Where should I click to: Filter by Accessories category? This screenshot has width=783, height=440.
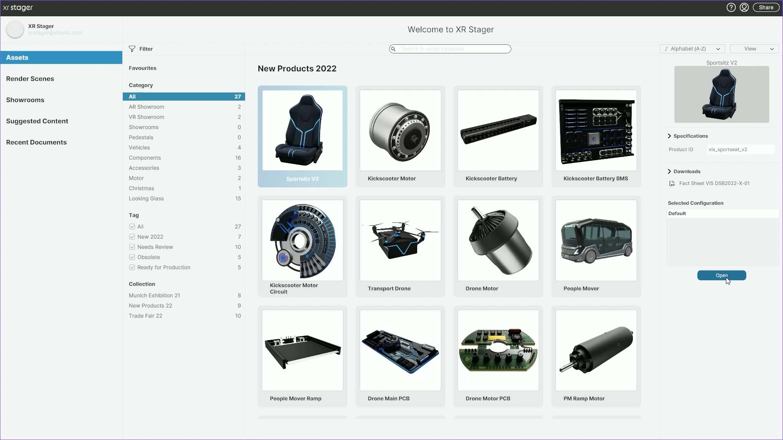185,168
